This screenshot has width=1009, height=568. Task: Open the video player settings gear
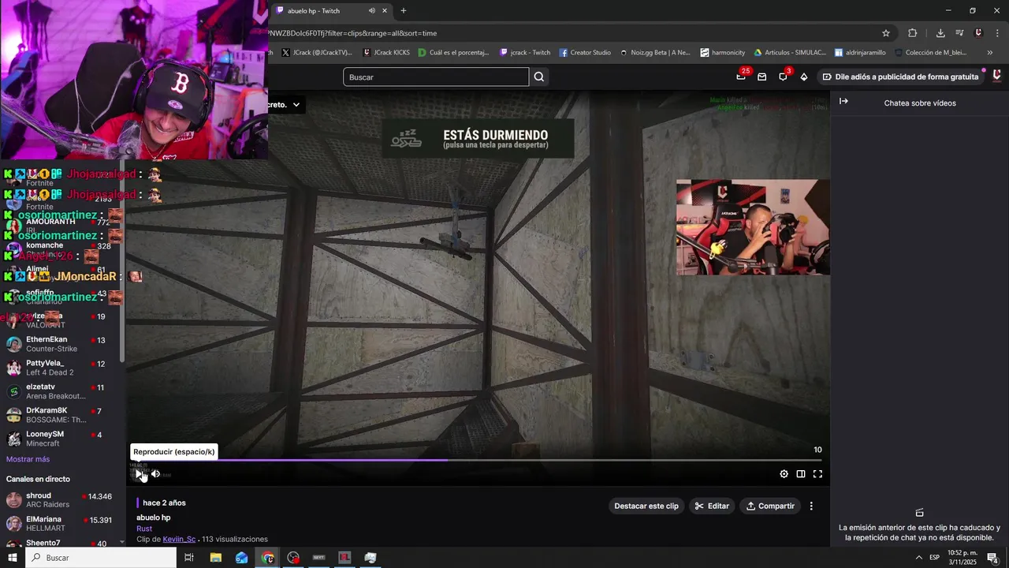(x=784, y=474)
